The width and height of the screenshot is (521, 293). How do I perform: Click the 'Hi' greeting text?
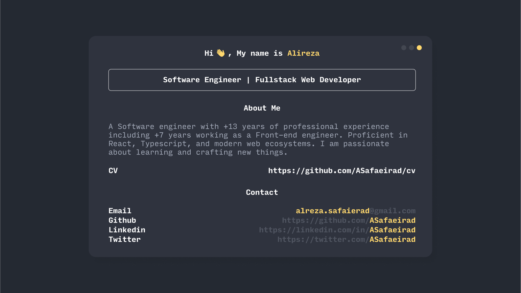pos(209,53)
